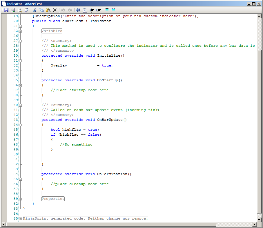Collapse the class block at line 21
263x228 pixels.
point(21,26)
